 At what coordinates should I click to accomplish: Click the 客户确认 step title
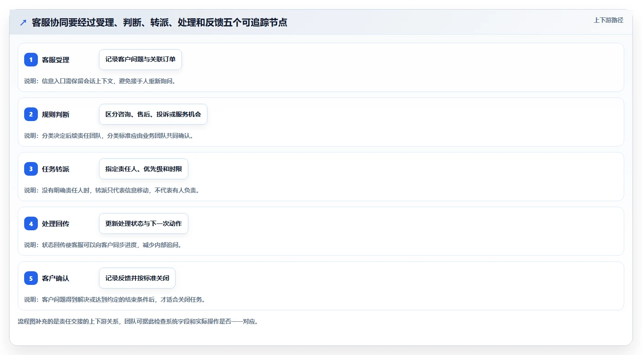pyautogui.click(x=56, y=278)
